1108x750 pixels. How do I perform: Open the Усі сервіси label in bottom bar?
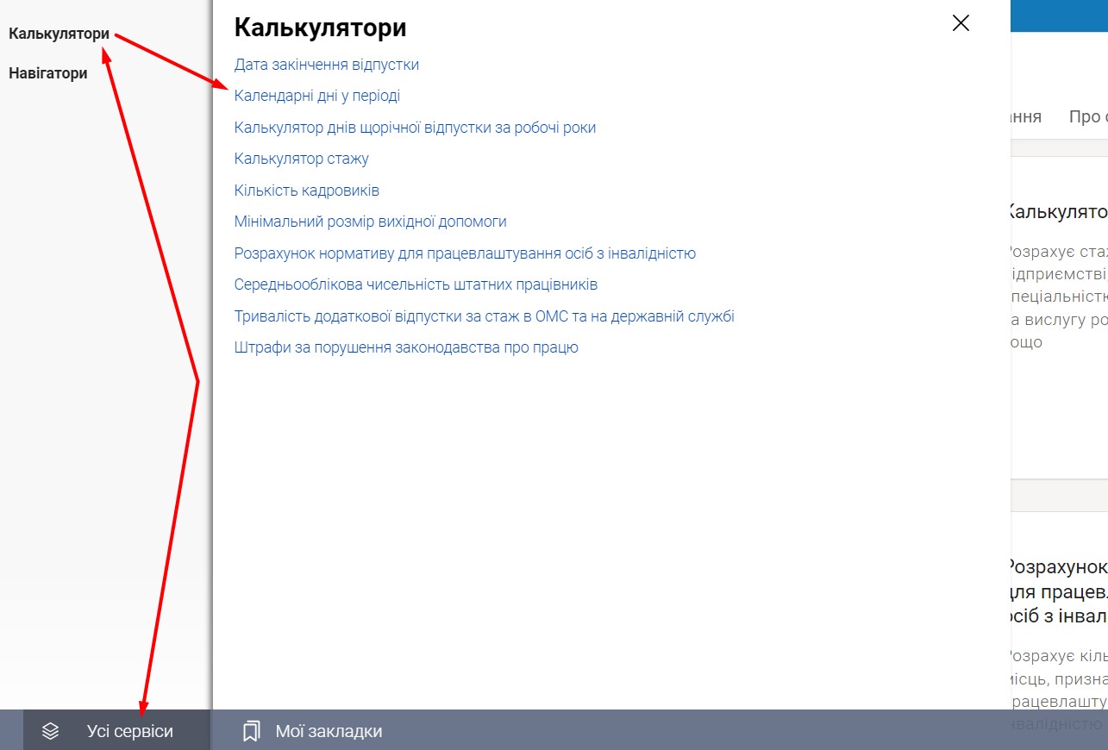129,731
